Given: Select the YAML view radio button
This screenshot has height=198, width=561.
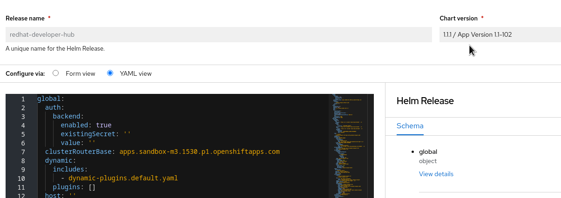Looking at the screenshot, I should pyautogui.click(x=110, y=73).
